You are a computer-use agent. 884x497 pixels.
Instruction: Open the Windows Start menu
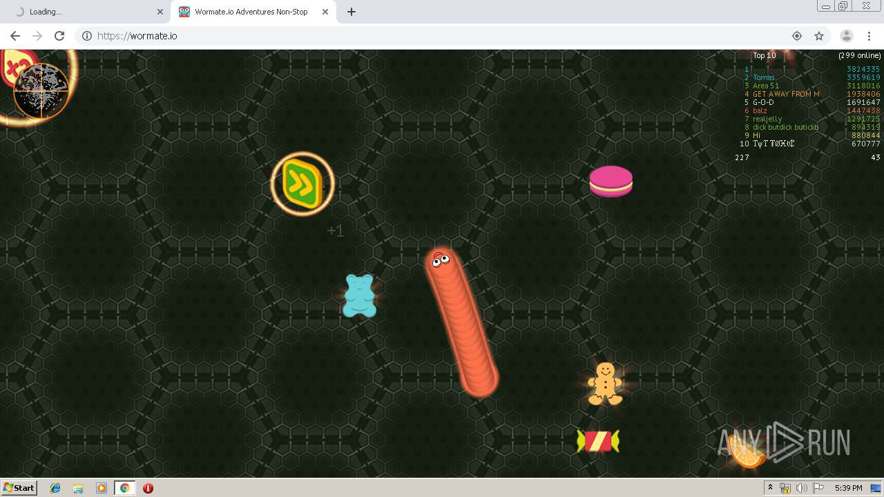pyautogui.click(x=19, y=487)
